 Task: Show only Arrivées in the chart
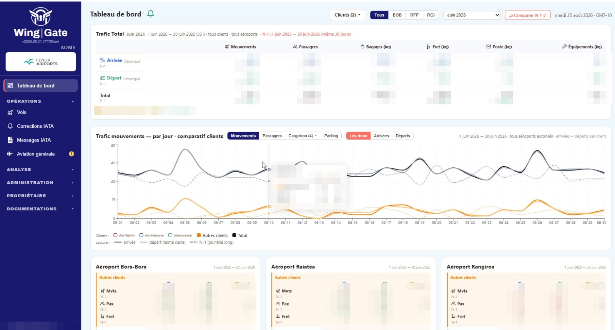381,136
